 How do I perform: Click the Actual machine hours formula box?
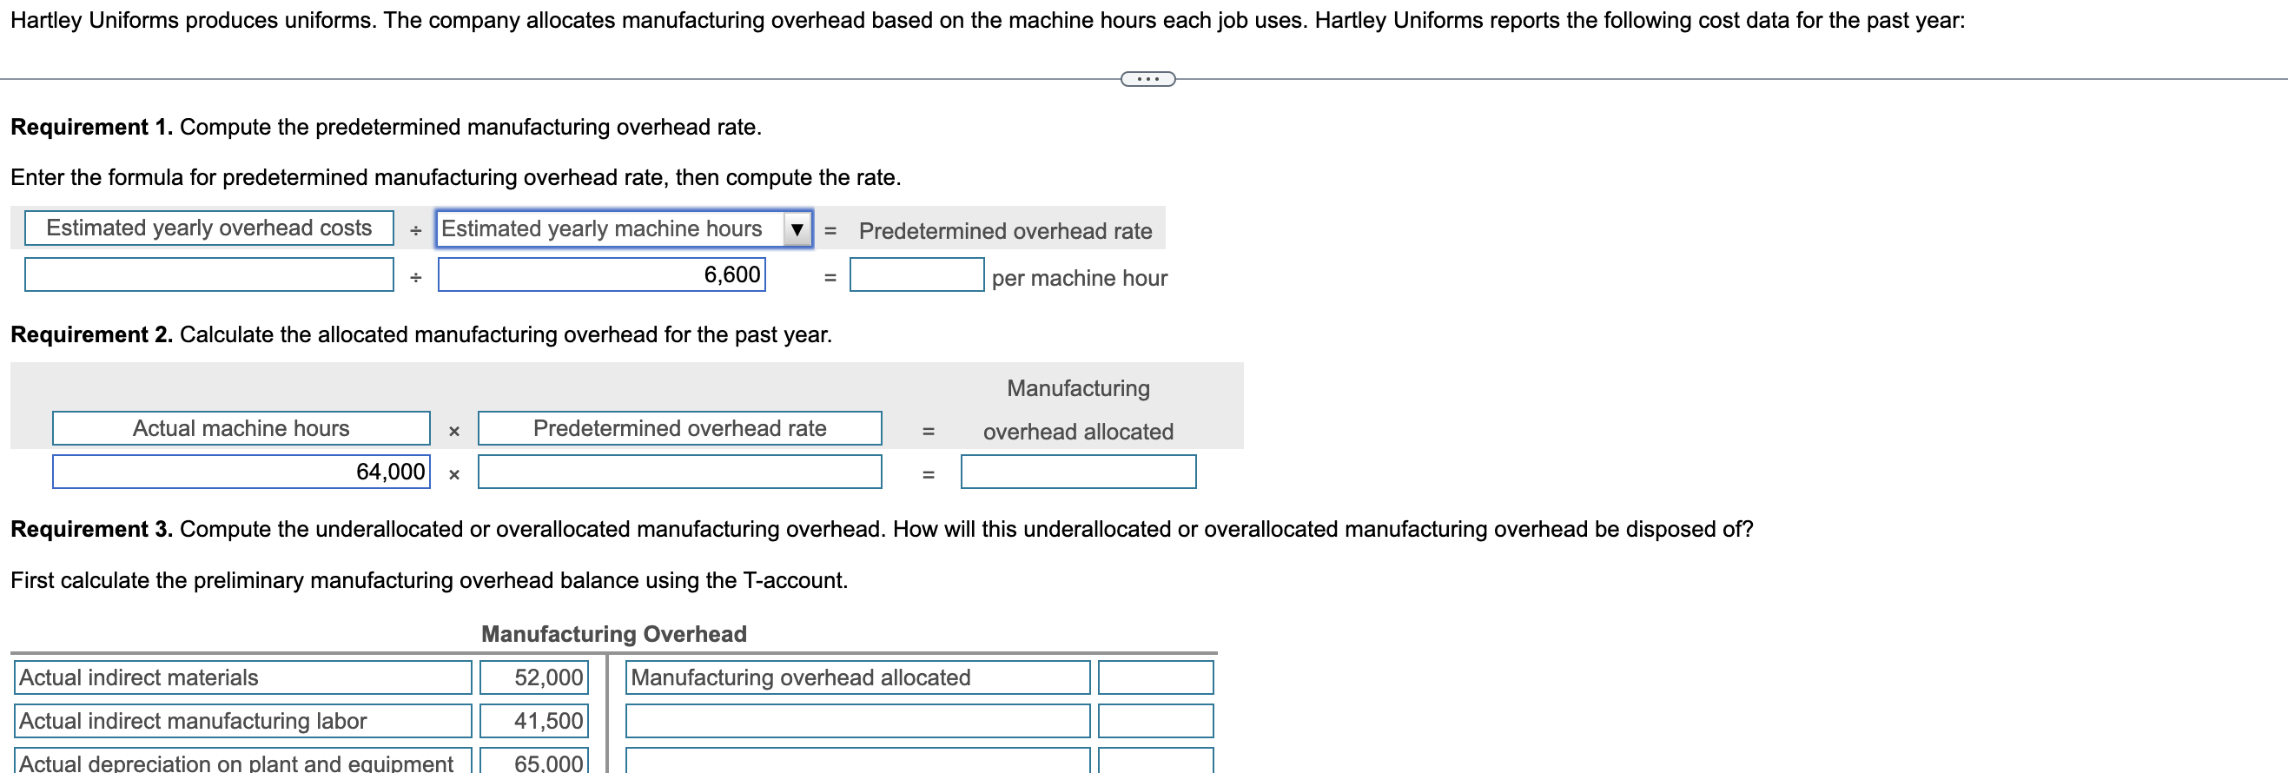(x=241, y=428)
